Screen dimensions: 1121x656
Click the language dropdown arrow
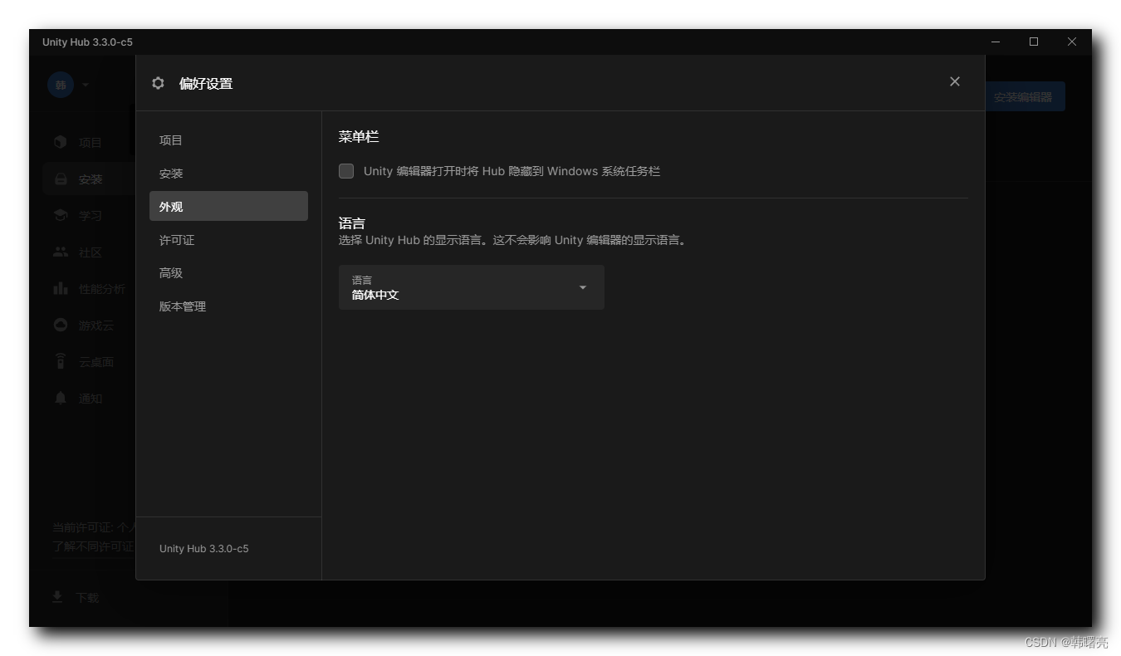[583, 287]
